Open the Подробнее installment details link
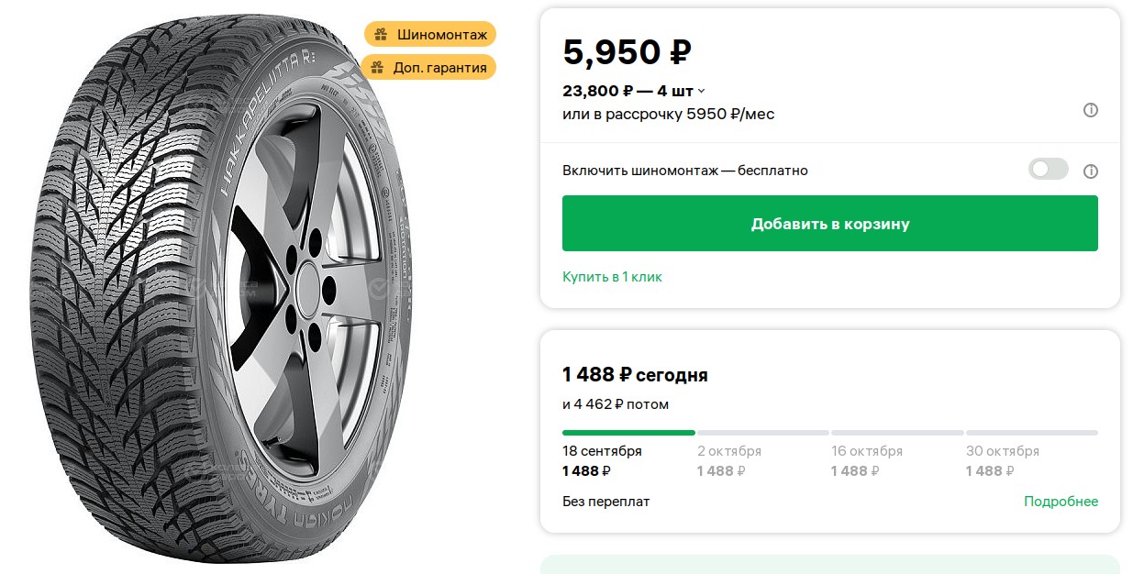Screen dimensions: 1133x574 1061,502
